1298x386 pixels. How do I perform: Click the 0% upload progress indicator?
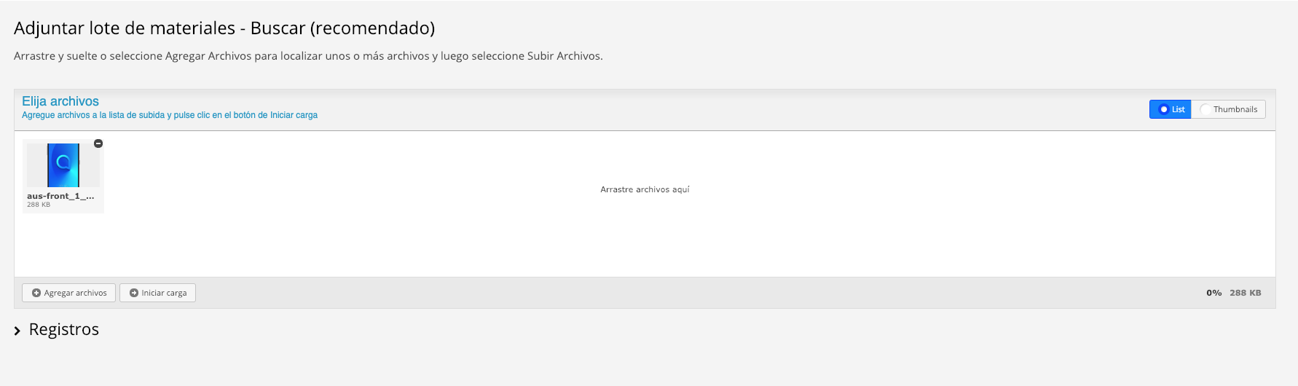[x=1214, y=293]
